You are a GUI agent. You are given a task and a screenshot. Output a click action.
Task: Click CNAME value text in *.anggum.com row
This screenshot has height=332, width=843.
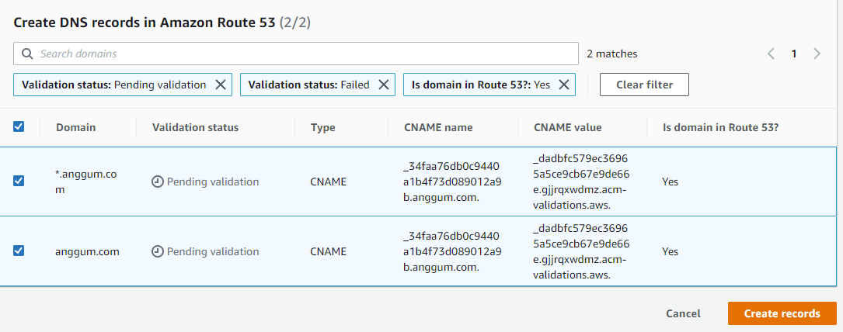tap(582, 182)
